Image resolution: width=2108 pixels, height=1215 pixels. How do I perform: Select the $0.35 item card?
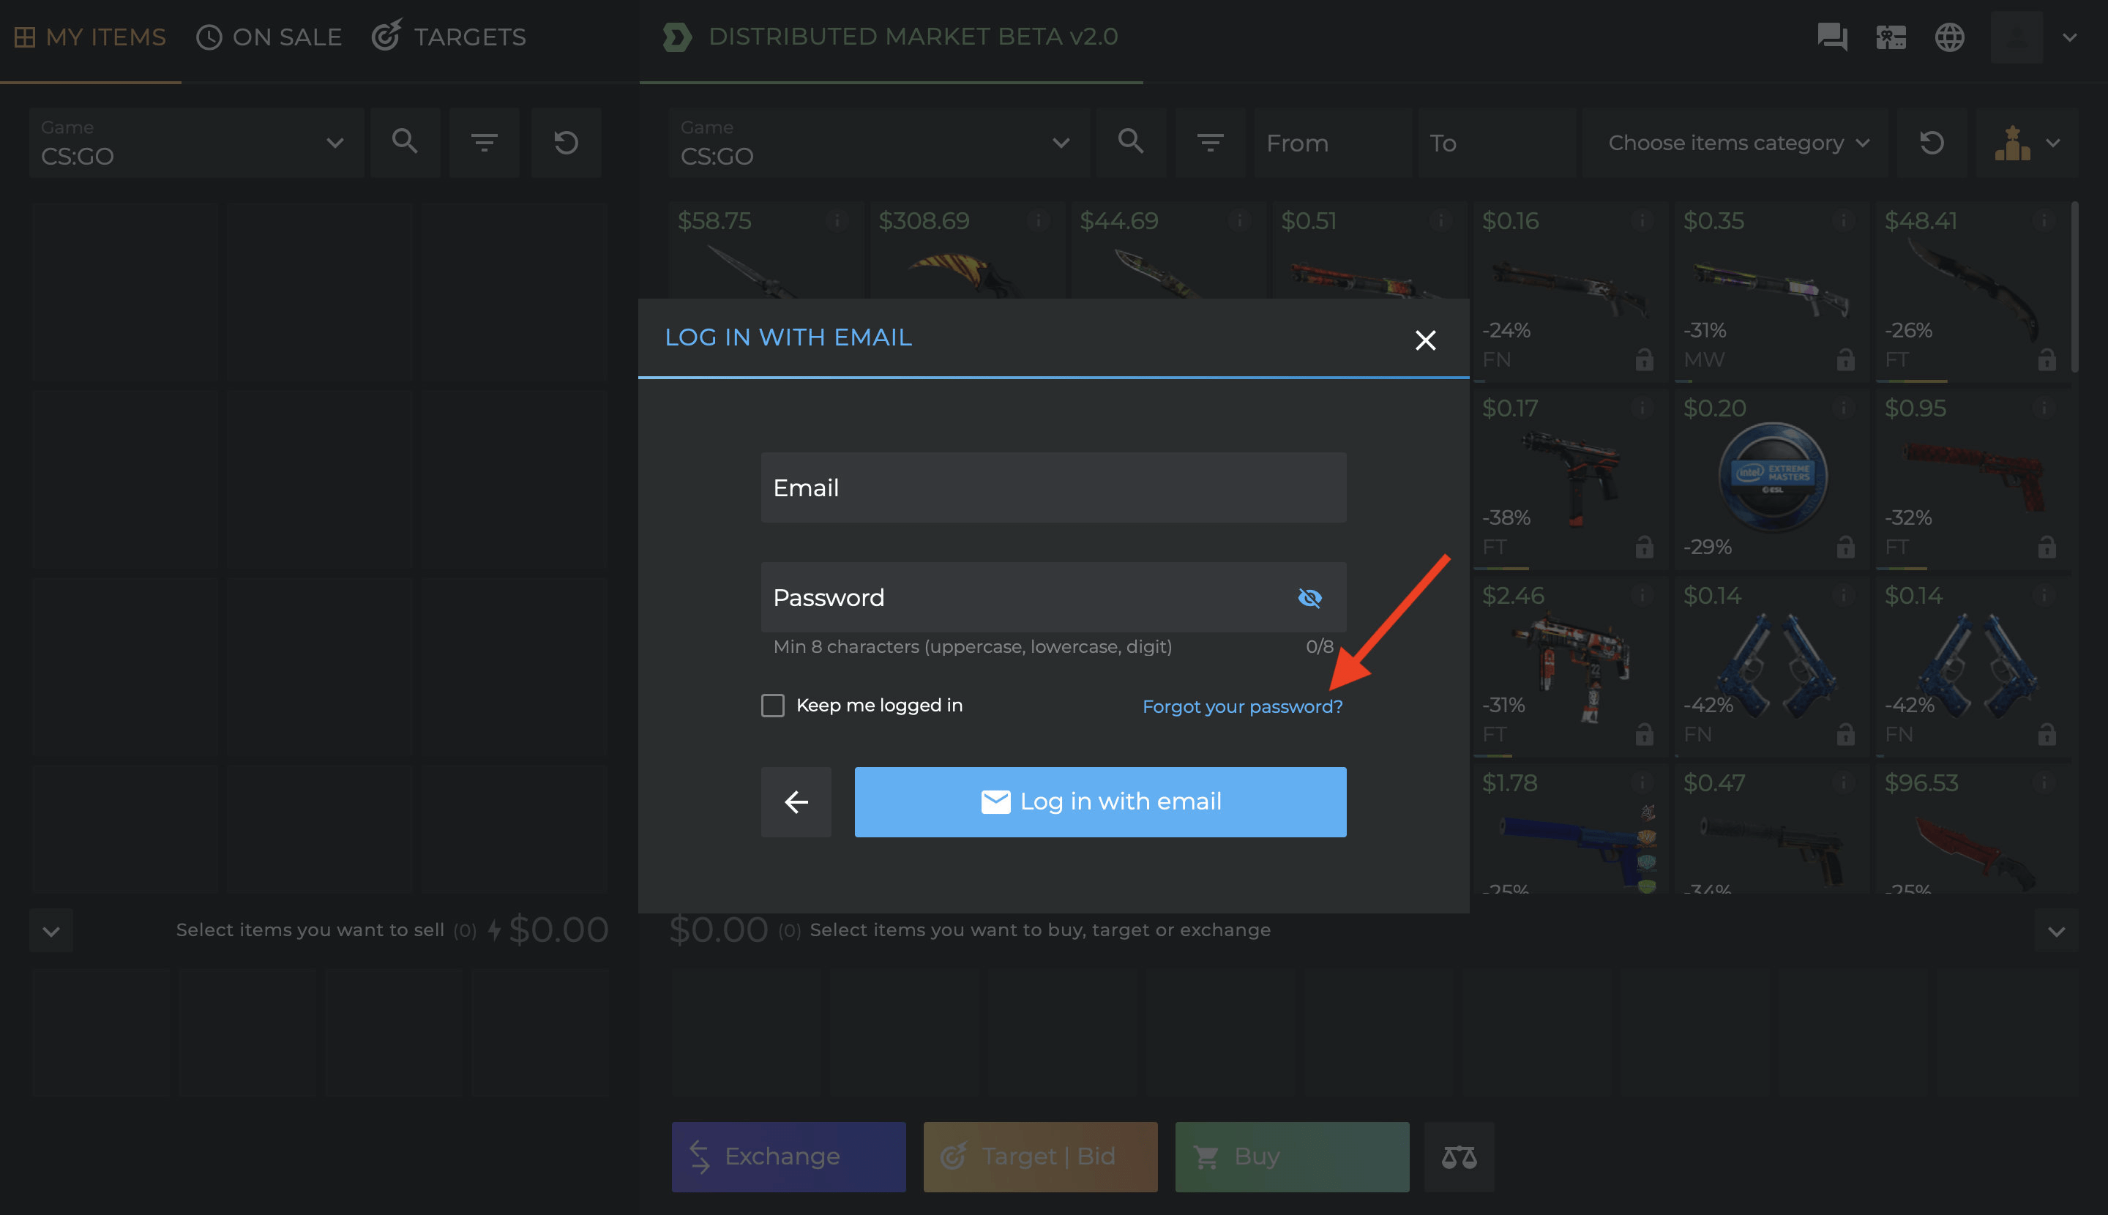pos(1772,291)
